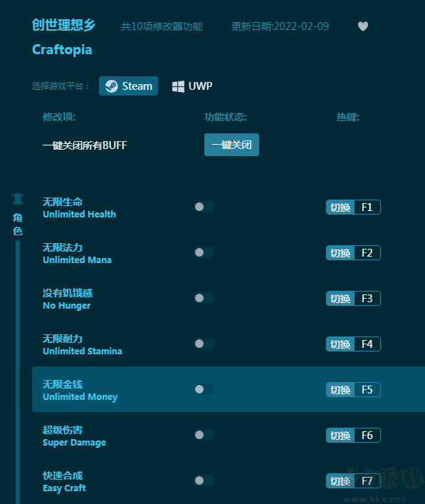Image resolution: width=425 pixels, height=504 pixels.
Task: Click the F2 hotkey field
Action: coord(367,252)
